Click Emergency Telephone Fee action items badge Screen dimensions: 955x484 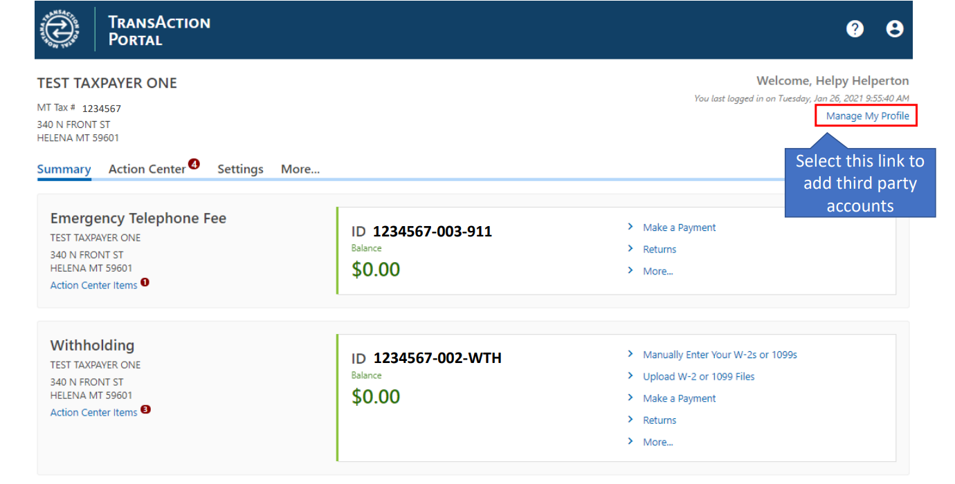point(145,282)
